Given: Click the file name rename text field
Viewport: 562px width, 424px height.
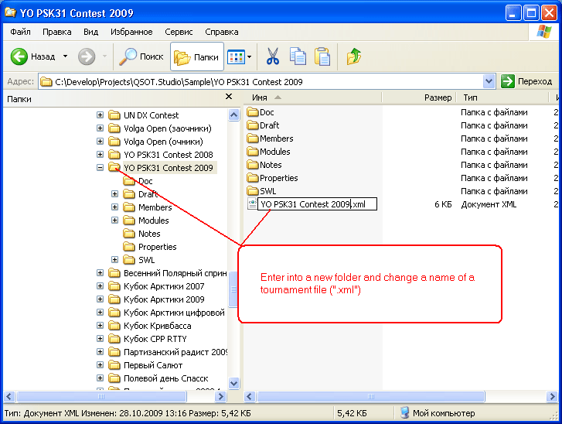Looking at the screenshot, I should tap(317, 204).
